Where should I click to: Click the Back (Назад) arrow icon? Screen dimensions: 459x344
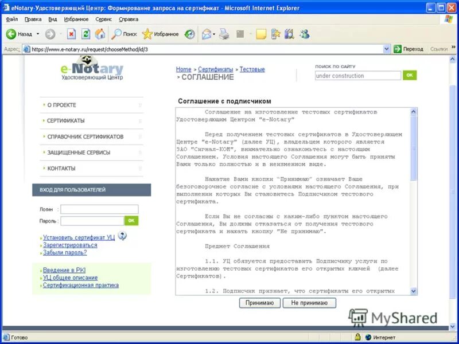pos(11,34)
